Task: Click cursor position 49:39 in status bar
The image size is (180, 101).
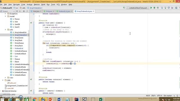Action: tap(148, 96)
